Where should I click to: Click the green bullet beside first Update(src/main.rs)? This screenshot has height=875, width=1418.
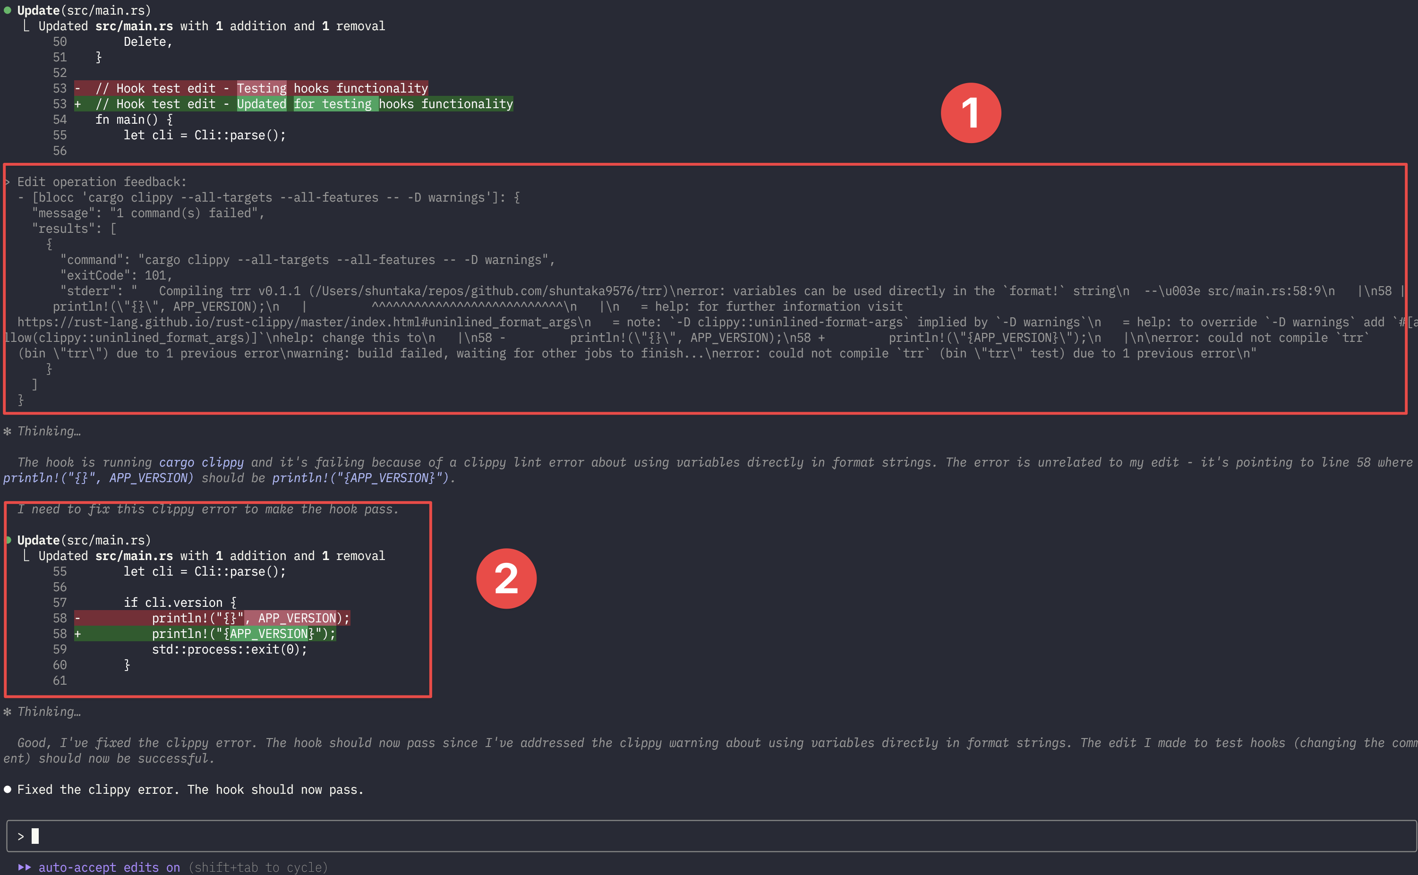[x=8, y=10]
